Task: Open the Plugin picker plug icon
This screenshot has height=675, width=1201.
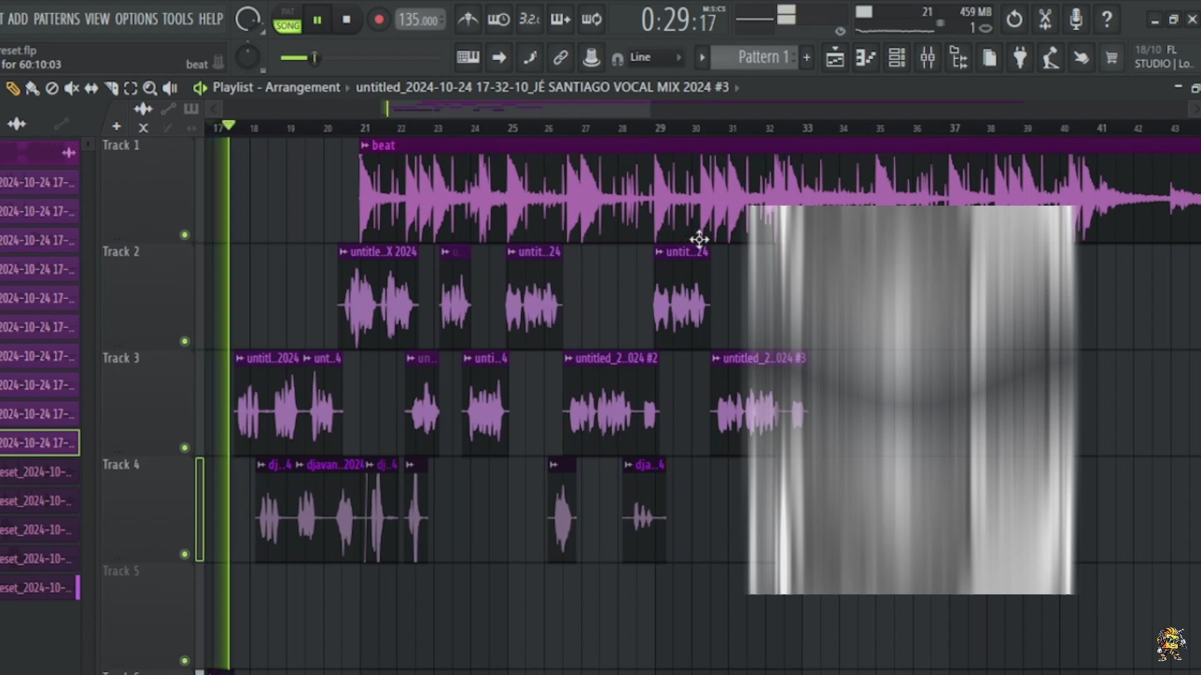Action: pos(1021,57)
